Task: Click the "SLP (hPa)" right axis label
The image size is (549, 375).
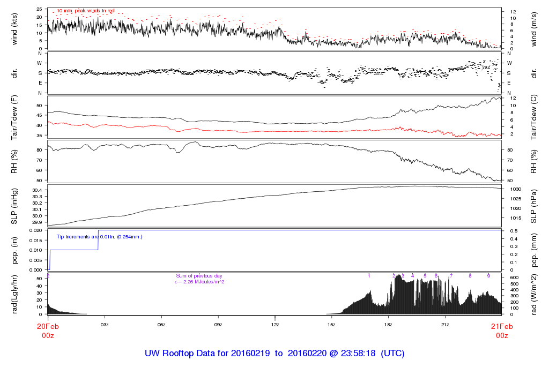Action: point(535,206)
